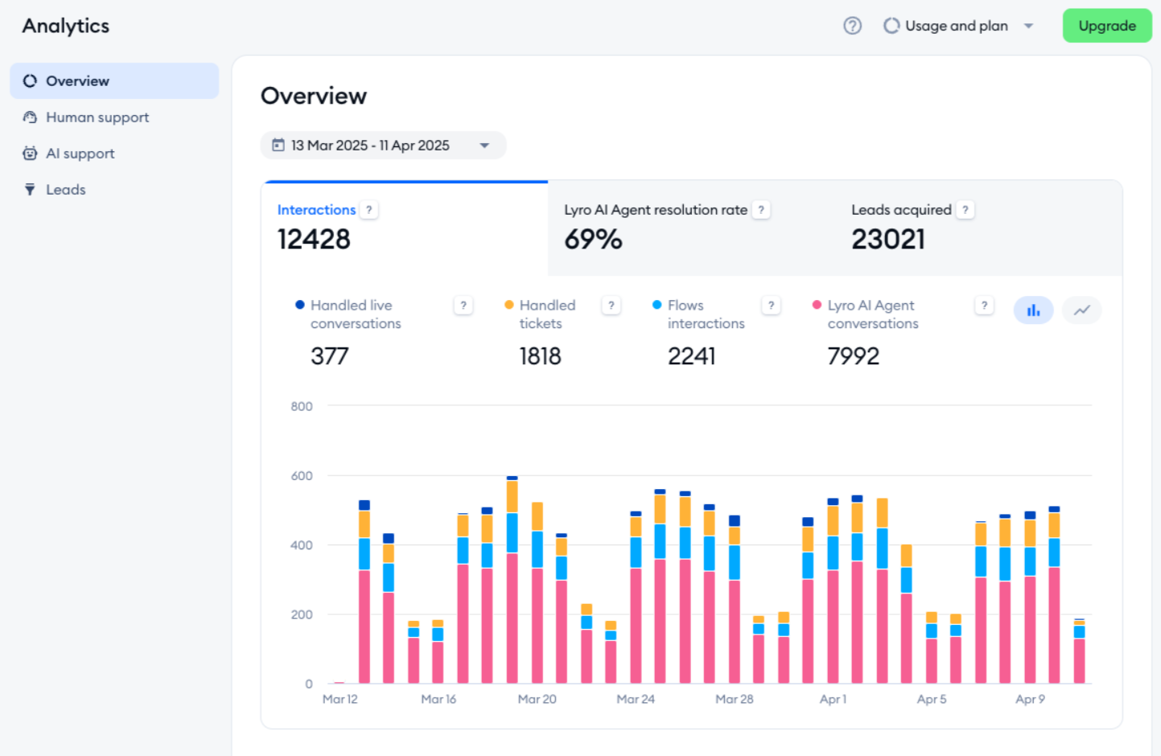This screenshot has height=756, width=1161.
Task: Open help icon for Lyro AI Agent conversations
Action: [x=984, y=306]
